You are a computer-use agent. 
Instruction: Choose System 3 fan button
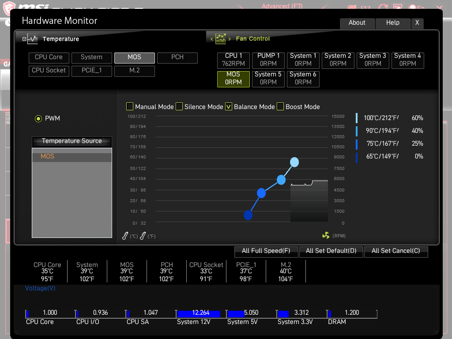tap(373, 60)
